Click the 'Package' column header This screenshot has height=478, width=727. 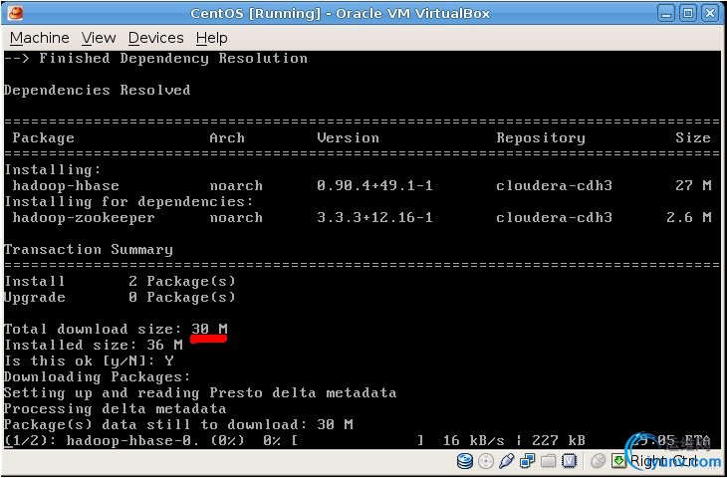tap(43, 138)
